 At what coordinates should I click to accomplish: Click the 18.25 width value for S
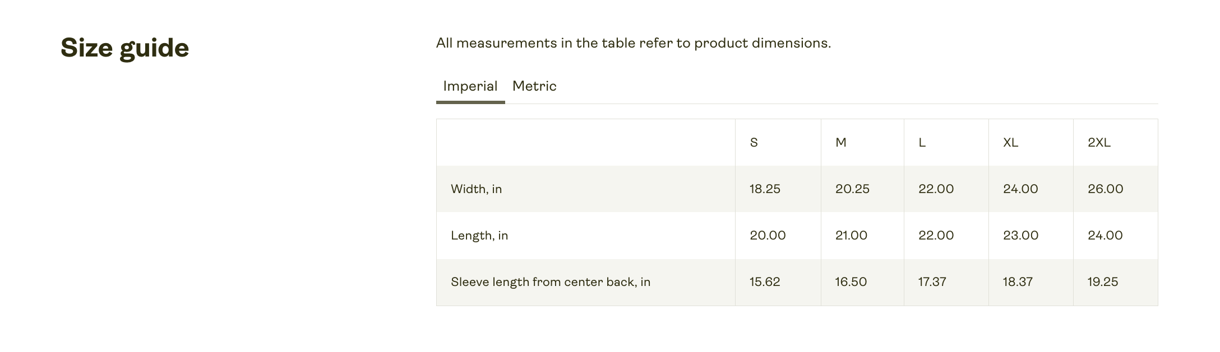tap(765, 189)
